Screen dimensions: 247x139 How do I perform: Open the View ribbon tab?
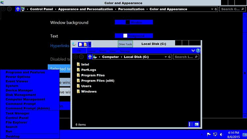click(x=113, y=51)
